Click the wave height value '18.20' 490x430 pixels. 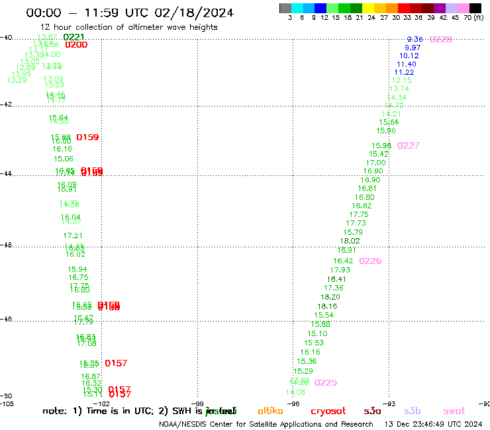click(330, 297)
